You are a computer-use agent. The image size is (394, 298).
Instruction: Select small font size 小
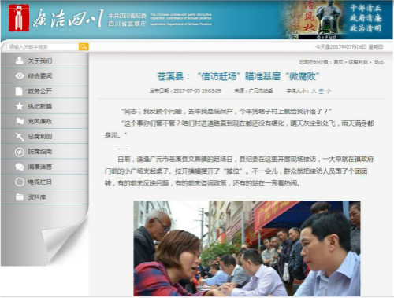(329, 91)
